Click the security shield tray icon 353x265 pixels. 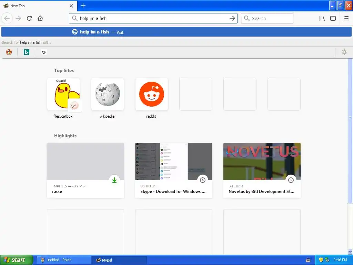(x=321, y=260)
